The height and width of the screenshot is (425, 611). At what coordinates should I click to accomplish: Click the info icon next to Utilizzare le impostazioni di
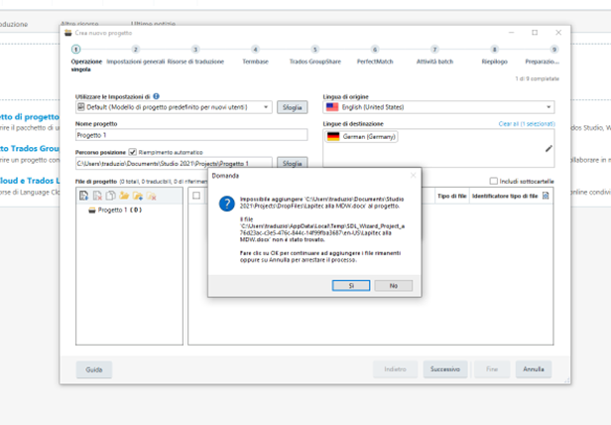coord(157,96)
